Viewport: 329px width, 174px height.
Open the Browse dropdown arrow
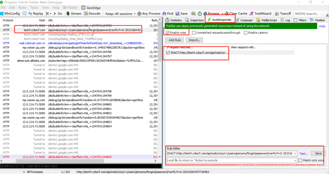222,13
